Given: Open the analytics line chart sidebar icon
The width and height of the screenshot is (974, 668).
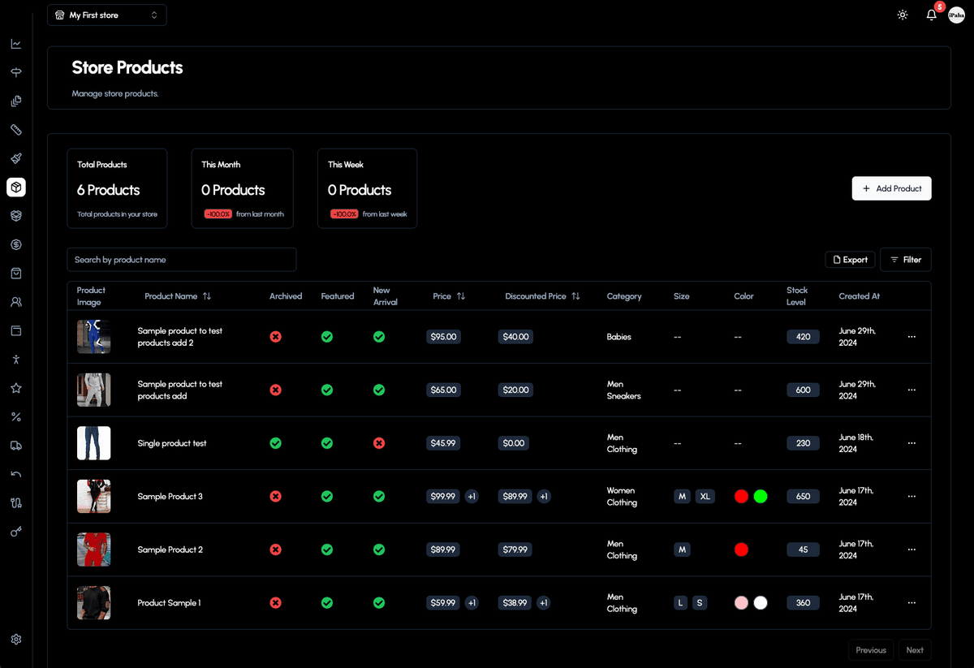Looking at the screenshot, I should click(16, 44).
